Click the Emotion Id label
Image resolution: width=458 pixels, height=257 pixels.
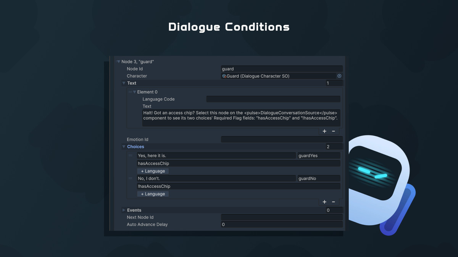click(x=137, y=140)
